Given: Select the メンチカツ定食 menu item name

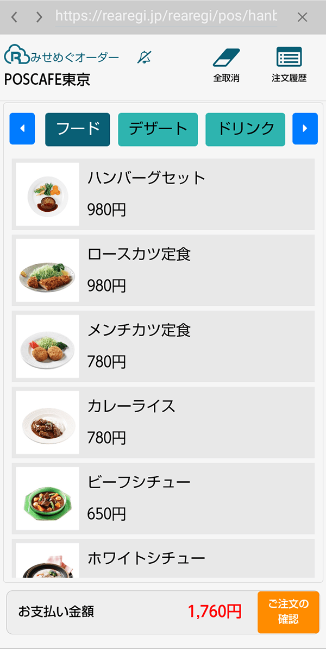Looking at the screenshot, I should tap(139, 330).
